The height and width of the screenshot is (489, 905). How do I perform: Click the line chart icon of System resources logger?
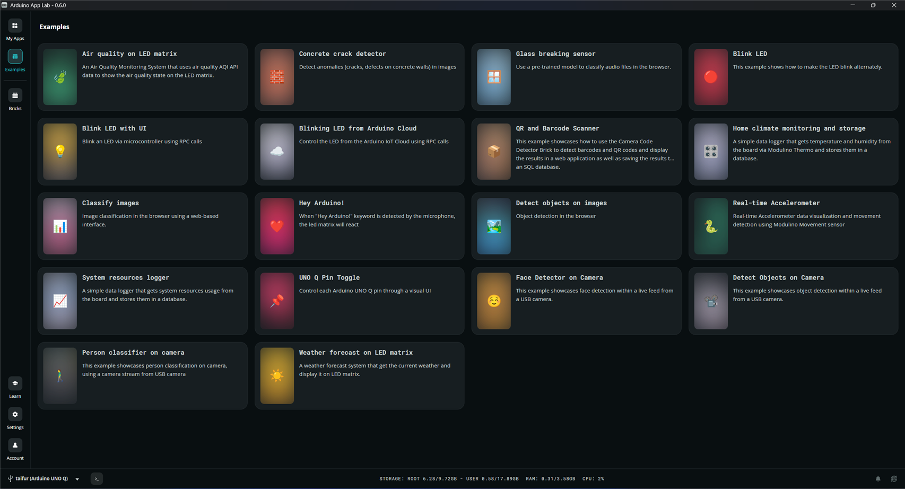pyautogui.click(x=60, y=301)
